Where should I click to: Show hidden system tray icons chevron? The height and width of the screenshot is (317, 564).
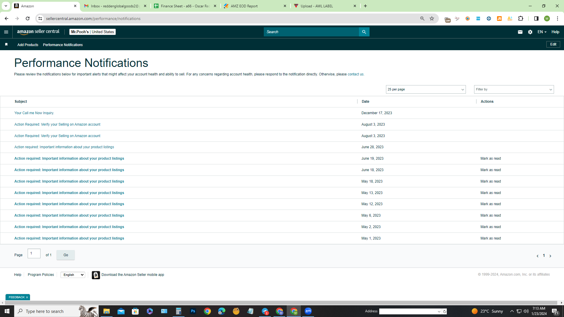point(512,311)
